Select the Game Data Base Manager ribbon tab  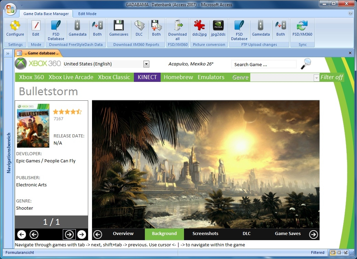pos(46,14)
